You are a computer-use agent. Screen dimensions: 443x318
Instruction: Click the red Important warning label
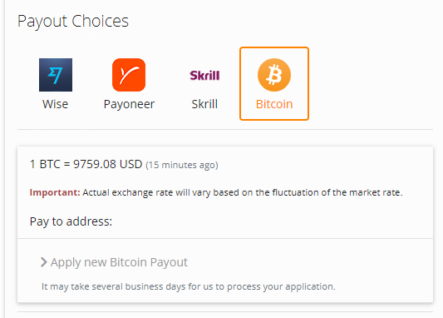[55, 192]
